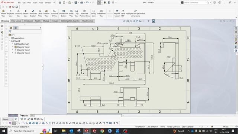The height and width of the screenshot is (134, 238).
Task: Expand the Undo dropdown arrow
Action: coord(90,3)
